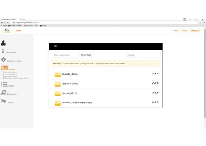Click the Courses numbered list icon
The height and width of the screenshot is (146, 206).
point(4,85)
